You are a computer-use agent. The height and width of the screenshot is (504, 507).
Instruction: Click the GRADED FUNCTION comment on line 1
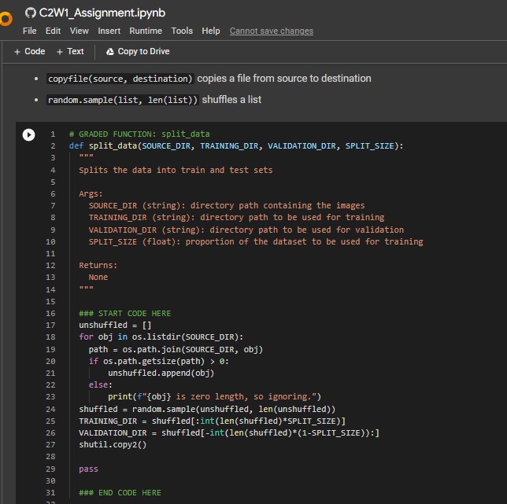point(139,134)
